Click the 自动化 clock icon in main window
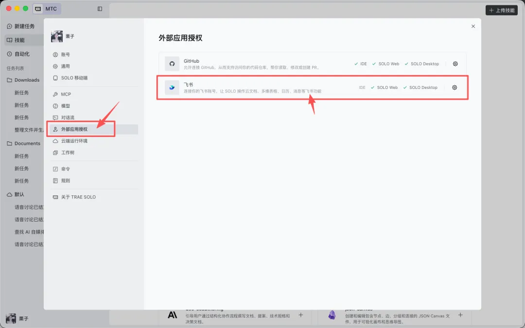 pyautogui.click(x=9, y=54)
